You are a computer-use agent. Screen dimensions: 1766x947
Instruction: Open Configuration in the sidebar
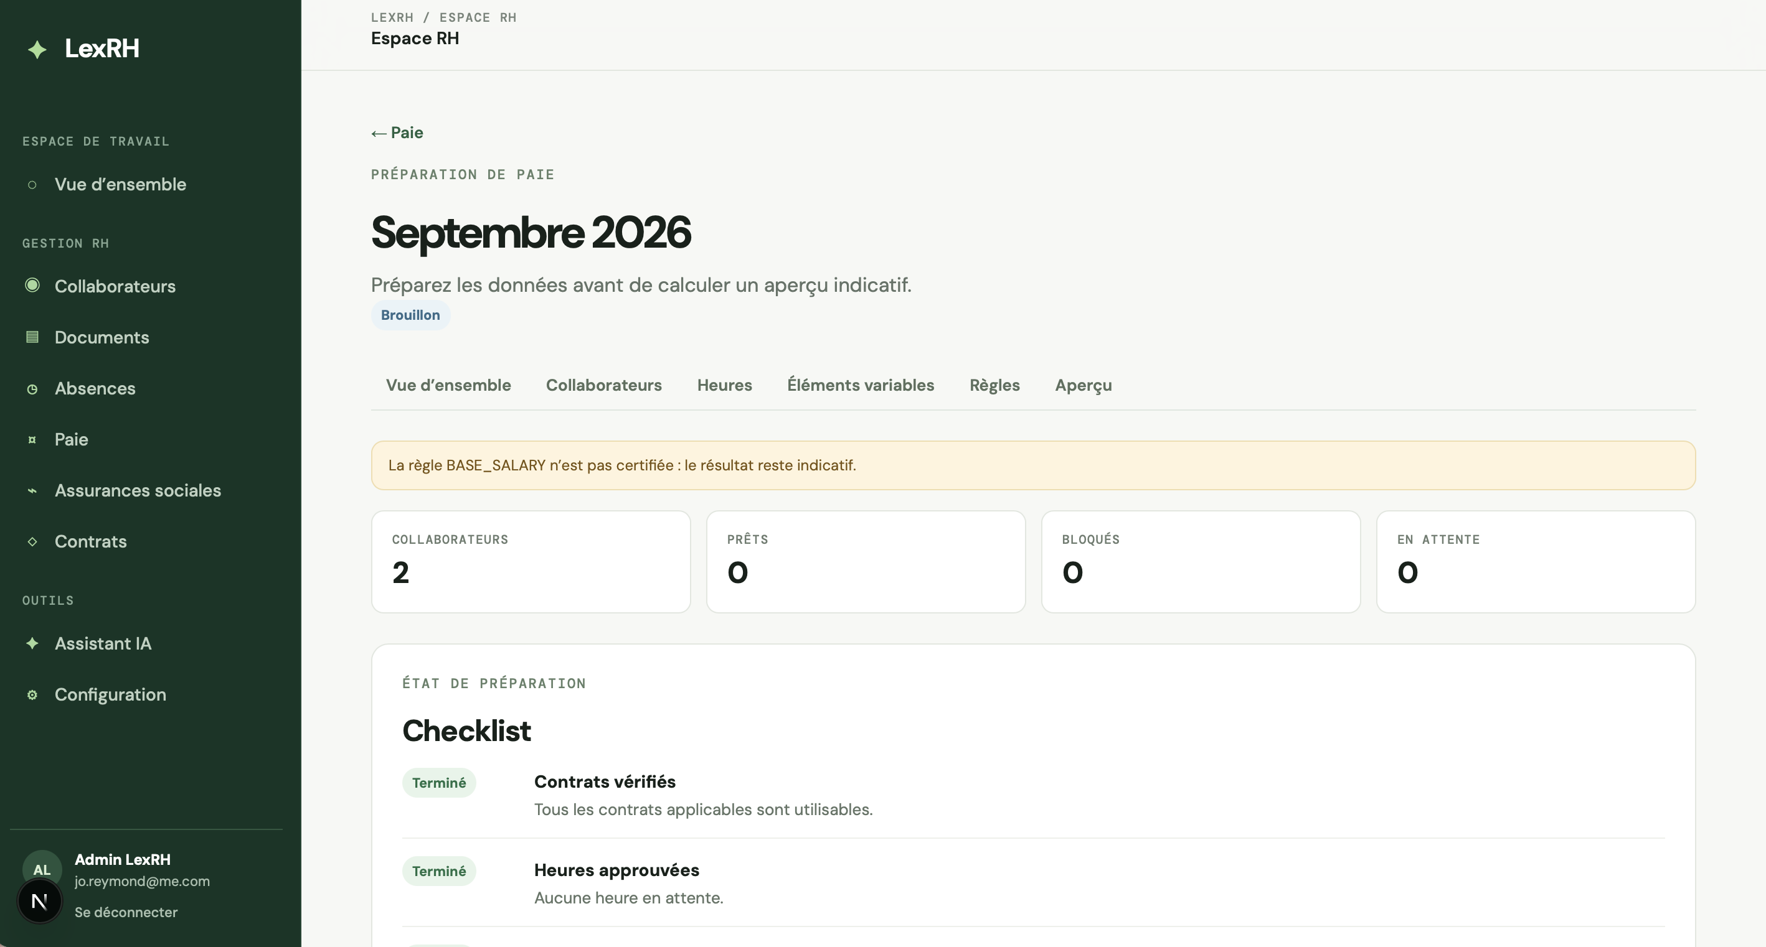click(x=110, y=694)
